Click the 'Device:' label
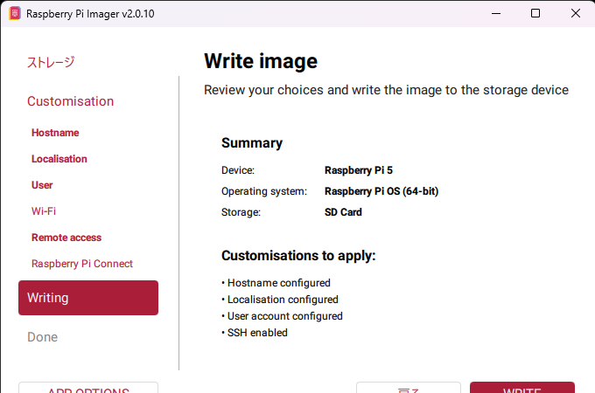This screenshot has height=393, width=595. (238, 170)
